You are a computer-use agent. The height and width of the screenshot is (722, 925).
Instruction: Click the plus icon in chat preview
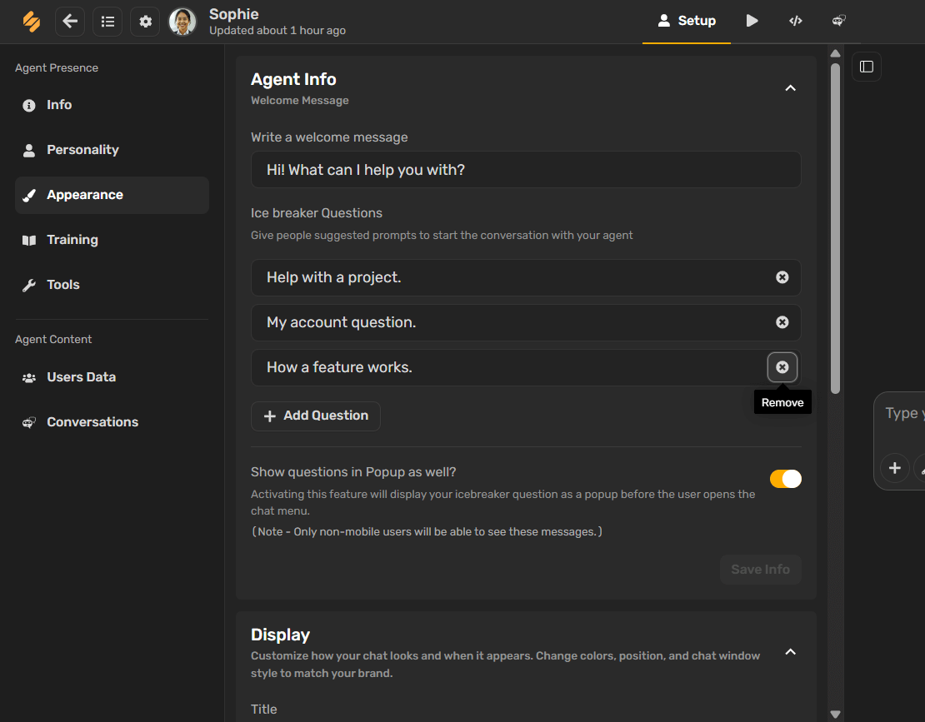tap(894, 468)
